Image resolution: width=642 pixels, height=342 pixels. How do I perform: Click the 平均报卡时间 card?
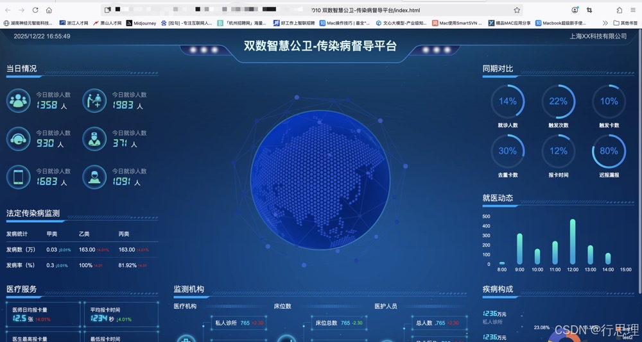121,314
